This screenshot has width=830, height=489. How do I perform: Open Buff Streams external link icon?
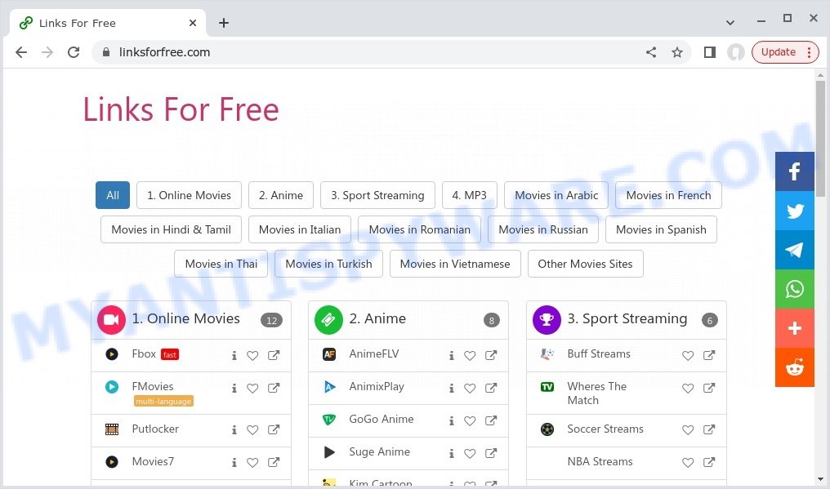coord(709,355)
